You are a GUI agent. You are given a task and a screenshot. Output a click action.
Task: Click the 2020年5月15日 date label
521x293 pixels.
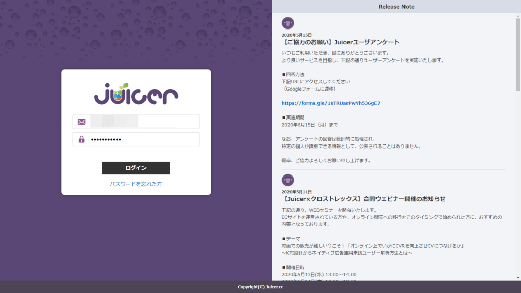(x=297, y=35)
